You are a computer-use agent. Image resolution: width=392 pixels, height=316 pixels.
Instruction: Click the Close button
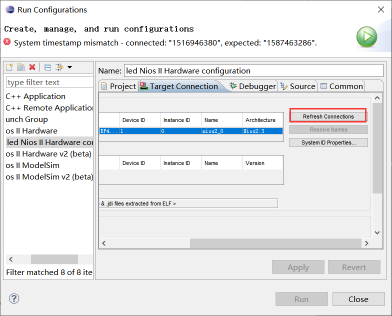(358, 299)
